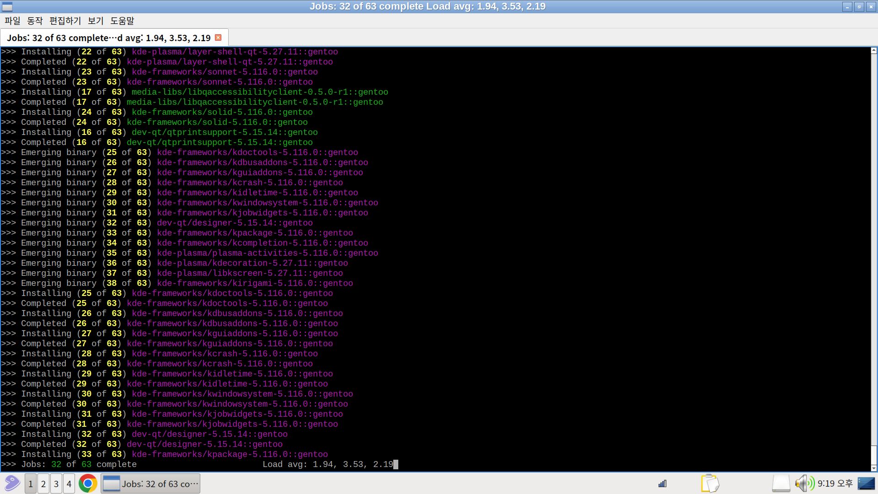The image size is (878, 494).
Task: Click the Jobs: 32 of 63 taskbar button
Action: tap(150, 483)
